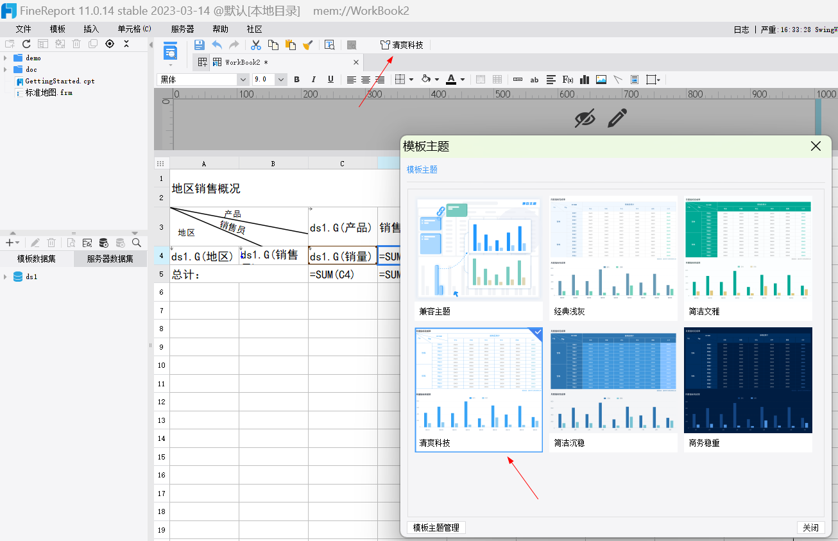Undo the last action with the arrow icon
The image size is (838, 541).
(217, 45)
